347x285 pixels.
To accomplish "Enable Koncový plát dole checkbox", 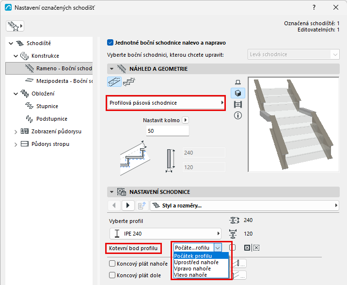I will pyautogui.click(x=112, y=275).
